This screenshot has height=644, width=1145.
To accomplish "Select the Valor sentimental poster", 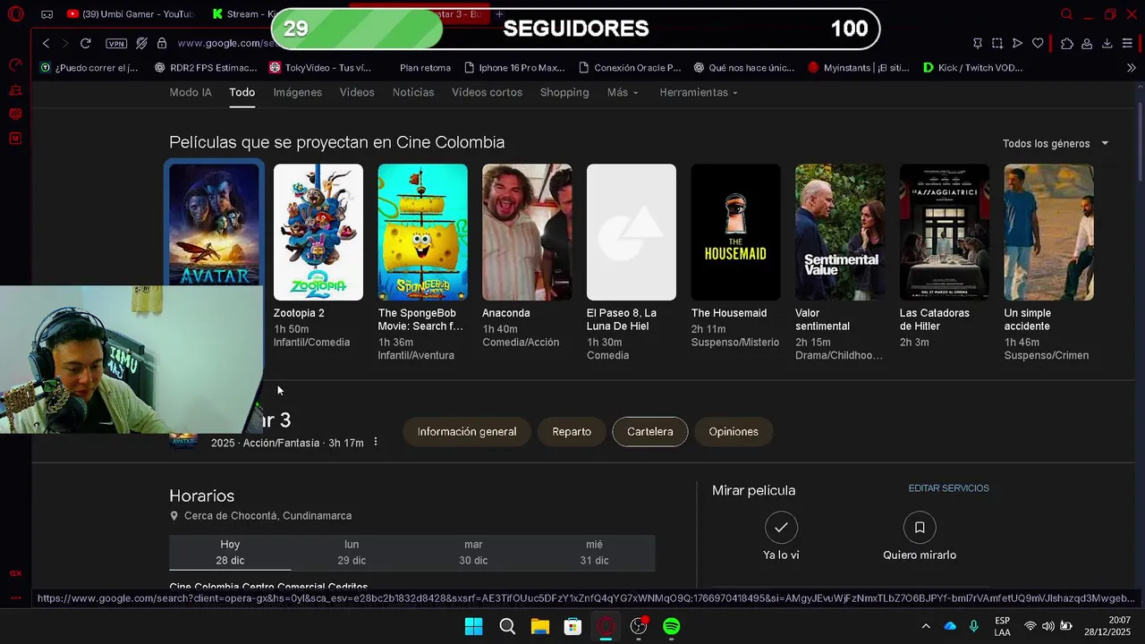I will pos(840,232).
